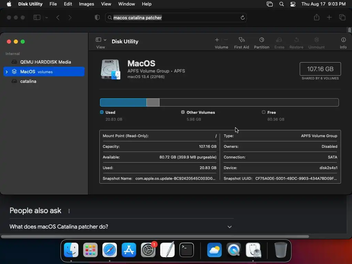Open the Help menu

point(146,4)
